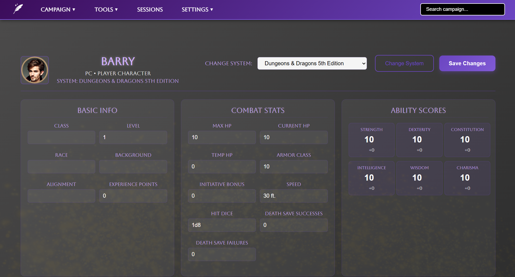The height and width of the screenshot is (277, 515).
Task: Click Barry's character portrait avatar
Action: coord(35,70)
